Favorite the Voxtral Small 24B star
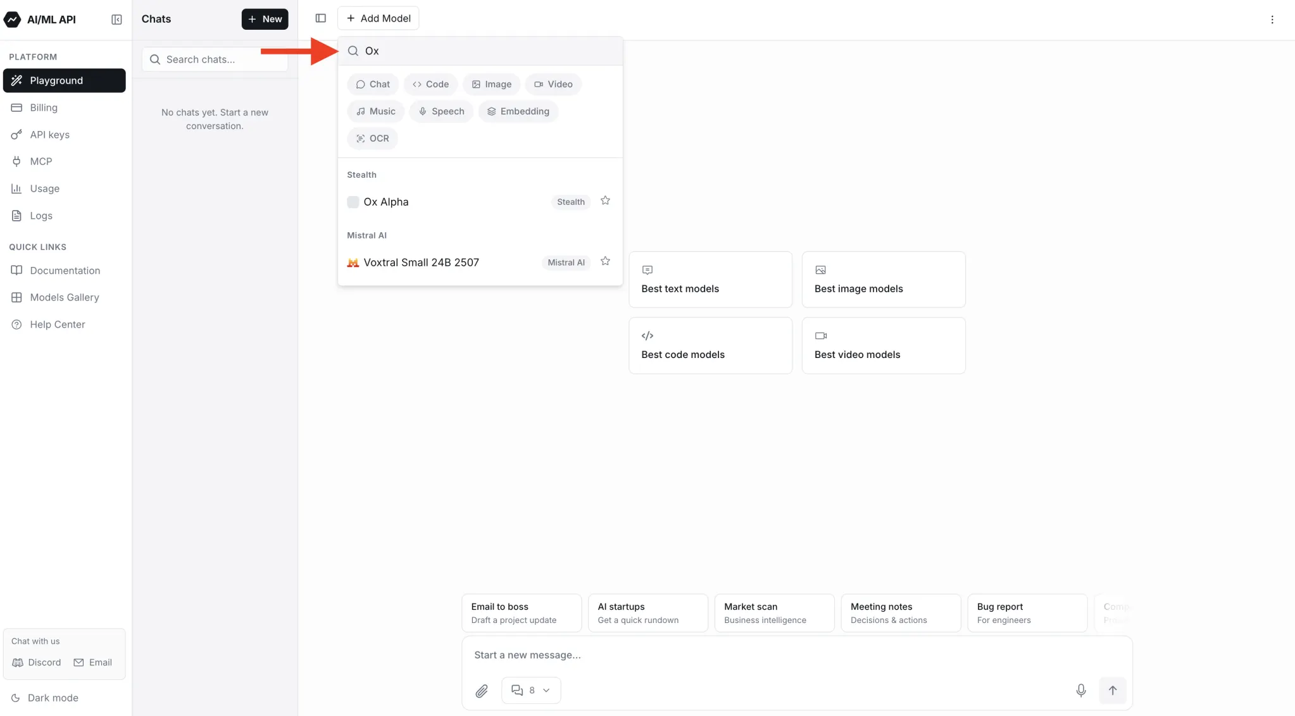 pos(605,261)
